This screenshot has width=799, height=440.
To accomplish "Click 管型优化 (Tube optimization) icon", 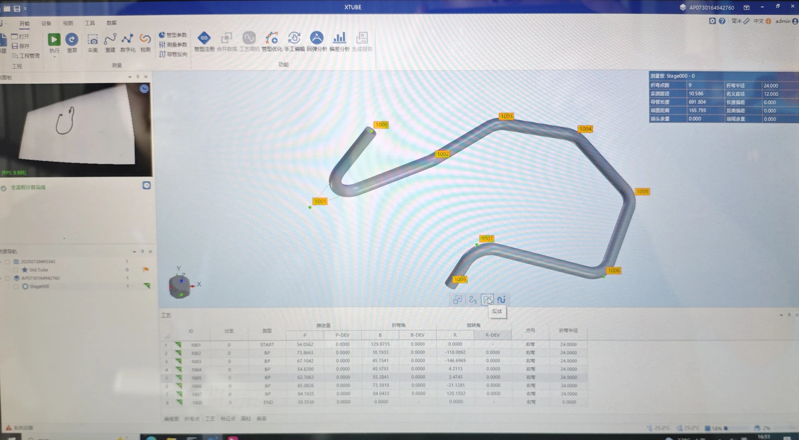I will tap(272, 39).
